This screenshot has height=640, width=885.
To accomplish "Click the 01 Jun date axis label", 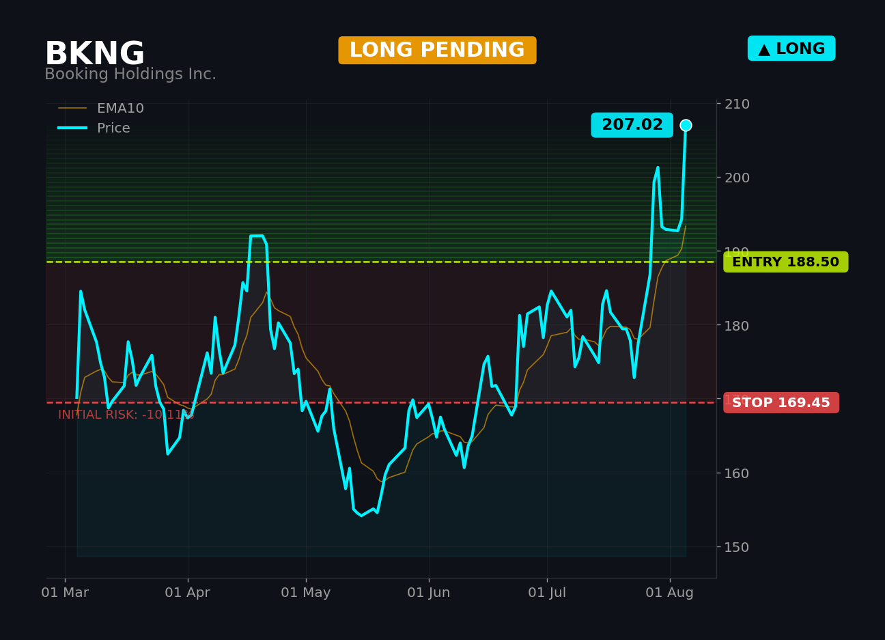I will [x=429, y=593].
